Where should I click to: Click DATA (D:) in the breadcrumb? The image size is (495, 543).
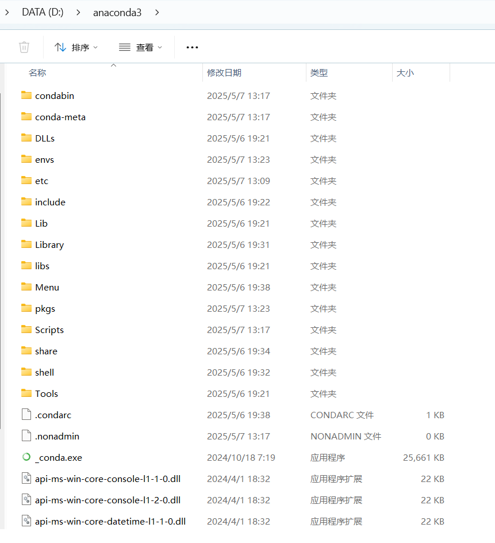point(43,13)
